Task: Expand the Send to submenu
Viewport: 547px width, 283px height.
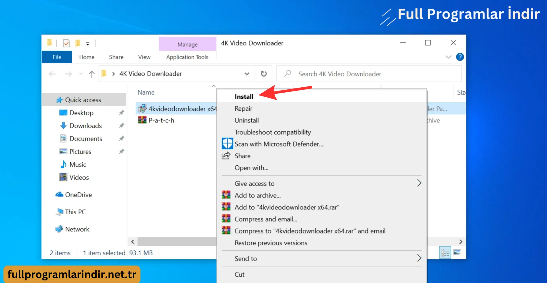Action: coord(322,259)
